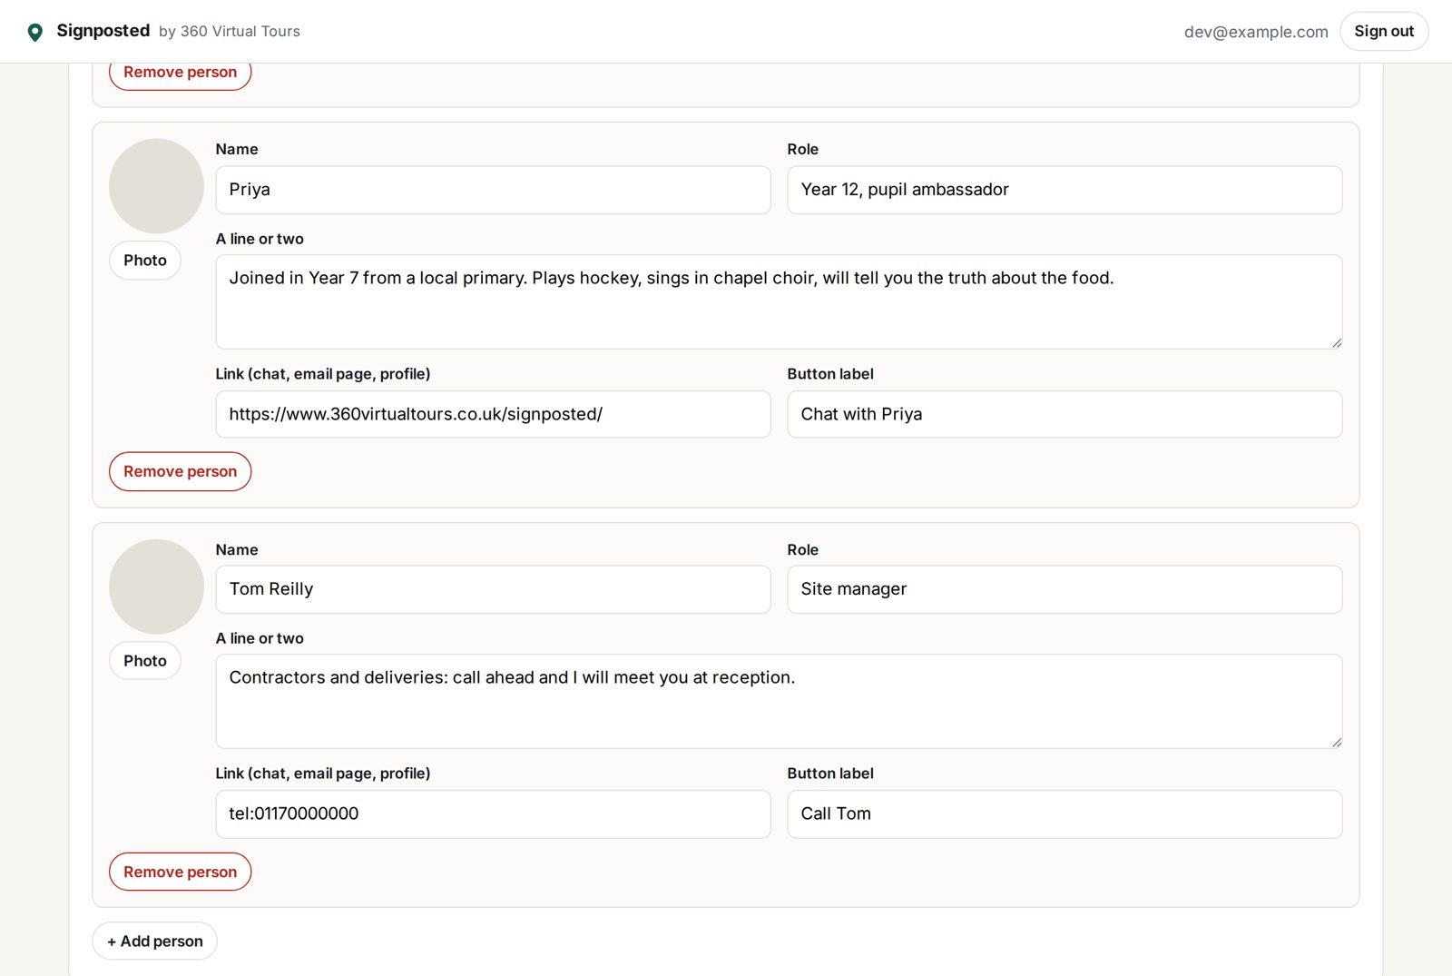Click the 'by 360 Virtual Tours' text
The image size is (1452, 976).
(230, 32)
